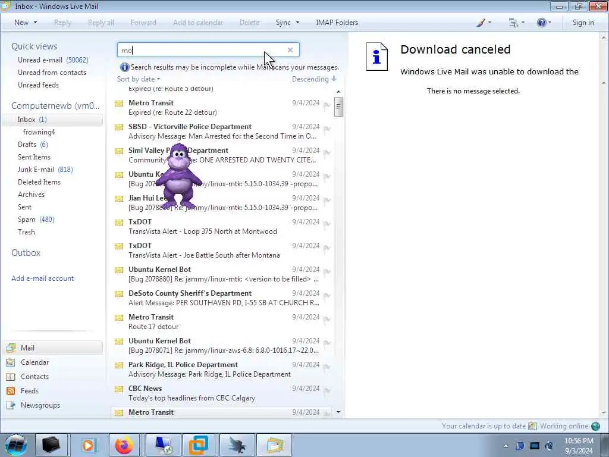Click envelope icon of Simi Valley Police message

(x=119, y=151)
